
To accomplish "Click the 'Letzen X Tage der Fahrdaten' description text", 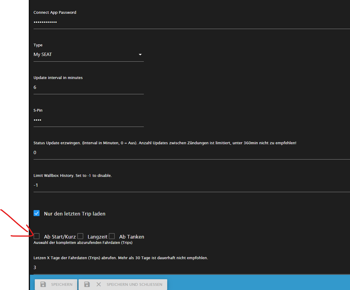I will point(121,258).
